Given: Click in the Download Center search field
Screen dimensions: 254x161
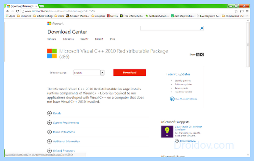Looking at the screenshot, I should 170,28.
